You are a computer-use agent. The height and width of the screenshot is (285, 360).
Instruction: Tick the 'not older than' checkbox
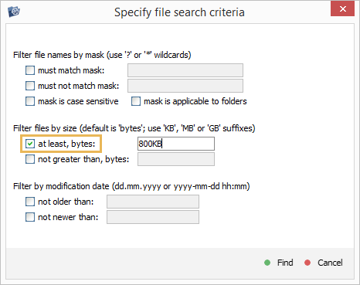(x=30, y=202)
